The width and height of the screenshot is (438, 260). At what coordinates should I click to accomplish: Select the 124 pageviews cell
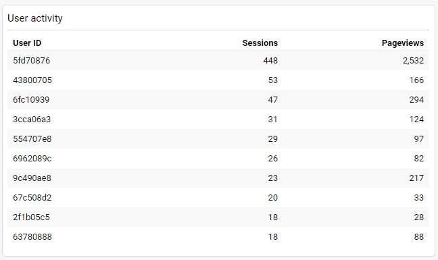[x=416, y=119]
